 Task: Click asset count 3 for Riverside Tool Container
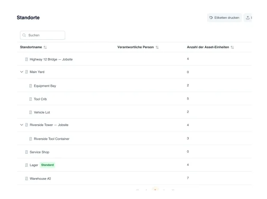click(188, 138)
